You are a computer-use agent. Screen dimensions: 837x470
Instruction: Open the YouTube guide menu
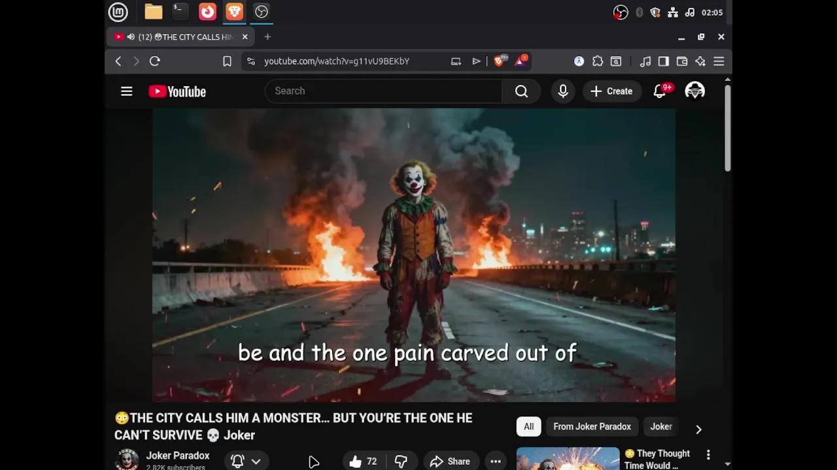(127, 91)
